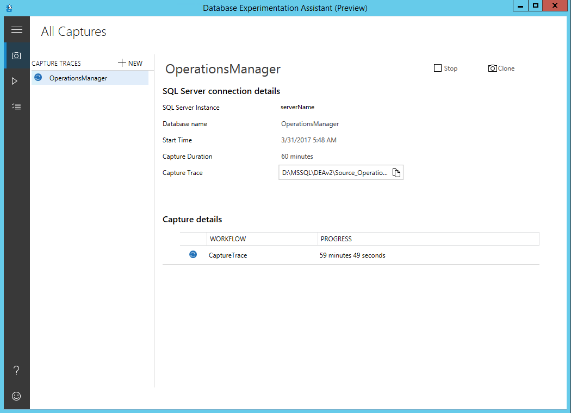Open the hamburger navigation menu
The height and width of the screenshot is (413, 571).
point(17,29)
